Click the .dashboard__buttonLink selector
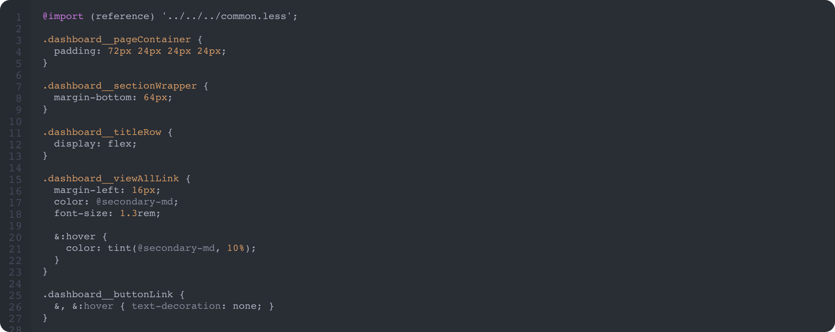This screenshot has height=332, width=835. coord(108,294)
